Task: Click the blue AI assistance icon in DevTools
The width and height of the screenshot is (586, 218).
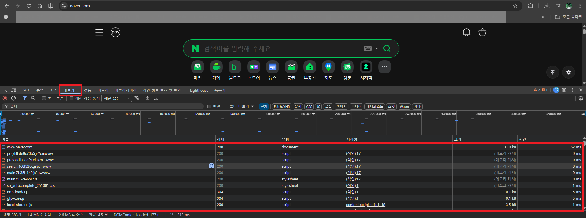Action: (556, 90)
